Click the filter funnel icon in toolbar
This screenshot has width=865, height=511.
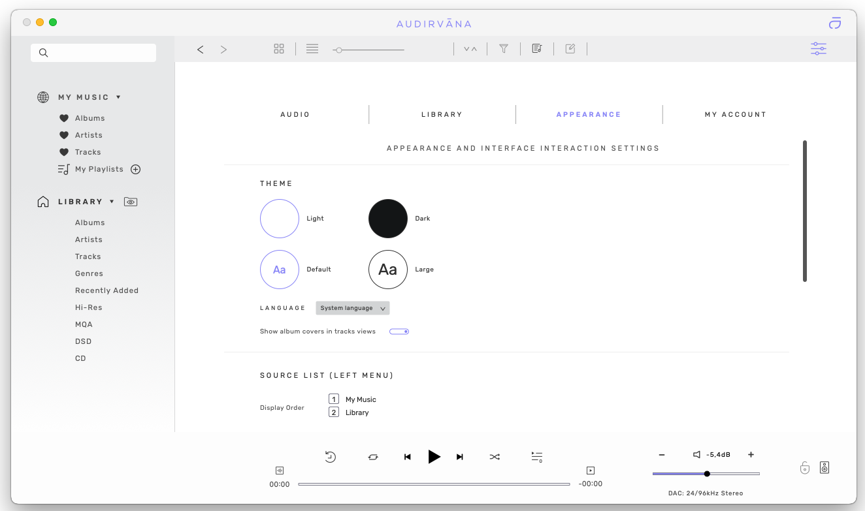point(504,49)
